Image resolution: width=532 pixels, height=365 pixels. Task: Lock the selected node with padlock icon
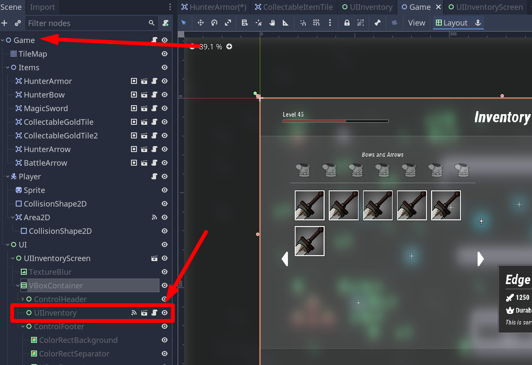pos(347,23)
